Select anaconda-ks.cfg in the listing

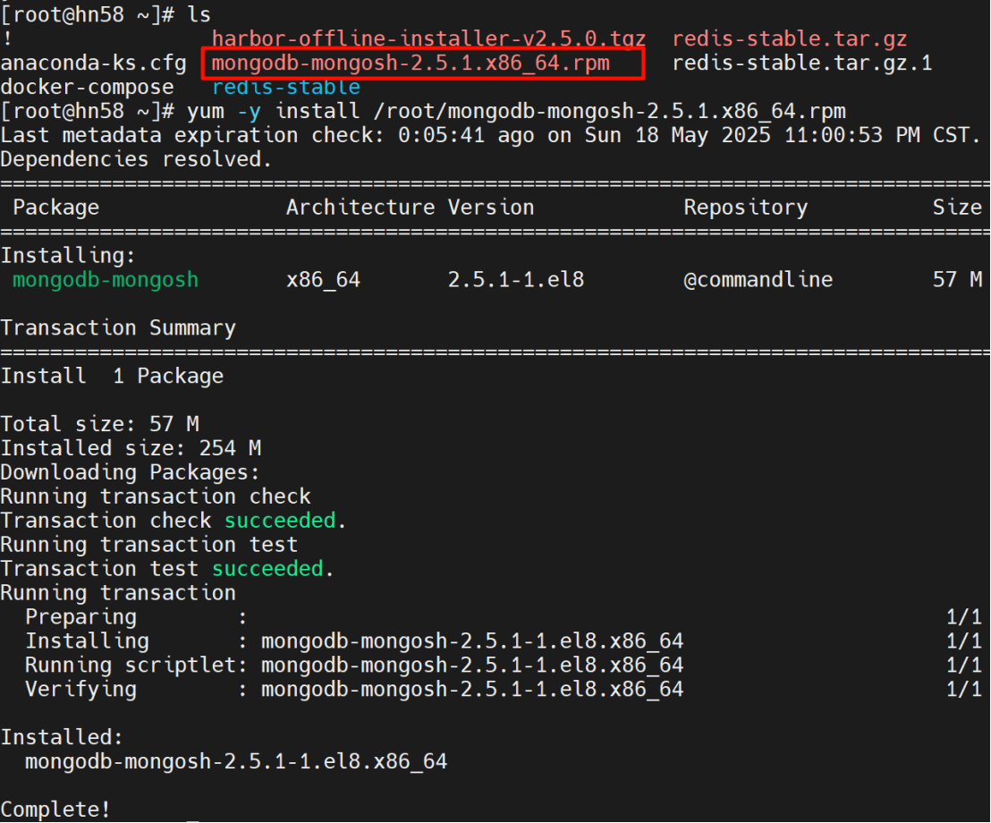(94, 64)
